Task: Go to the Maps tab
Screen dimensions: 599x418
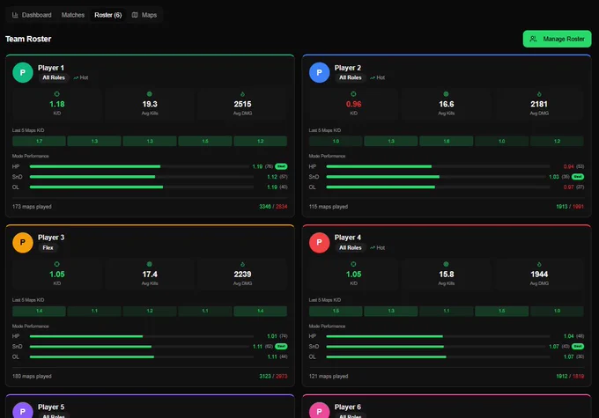Action: pyautogui.click(x=144, y=15)
